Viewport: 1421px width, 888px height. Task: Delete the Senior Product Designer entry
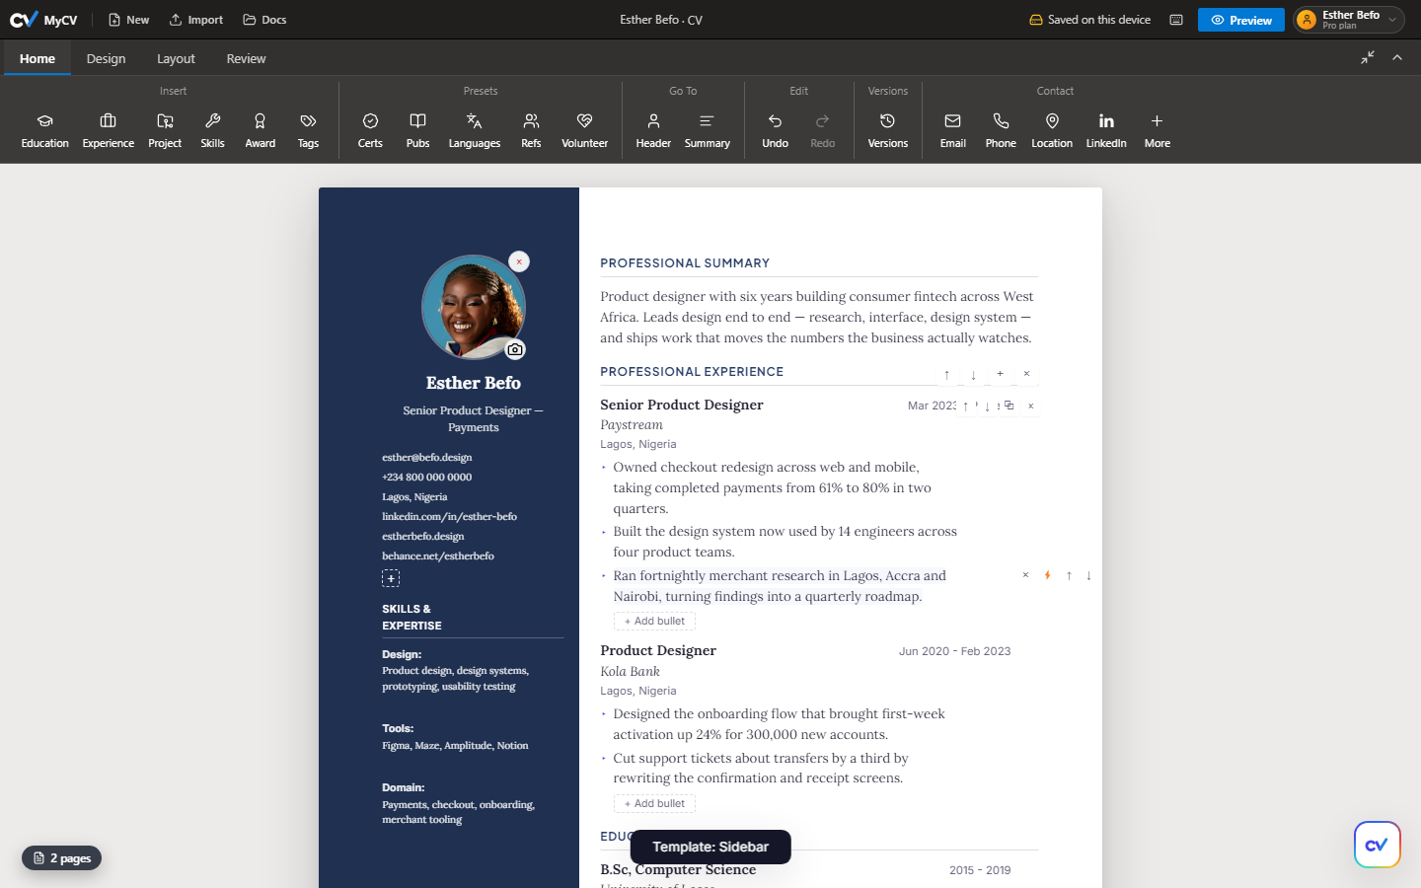(x=1030, y=406)
